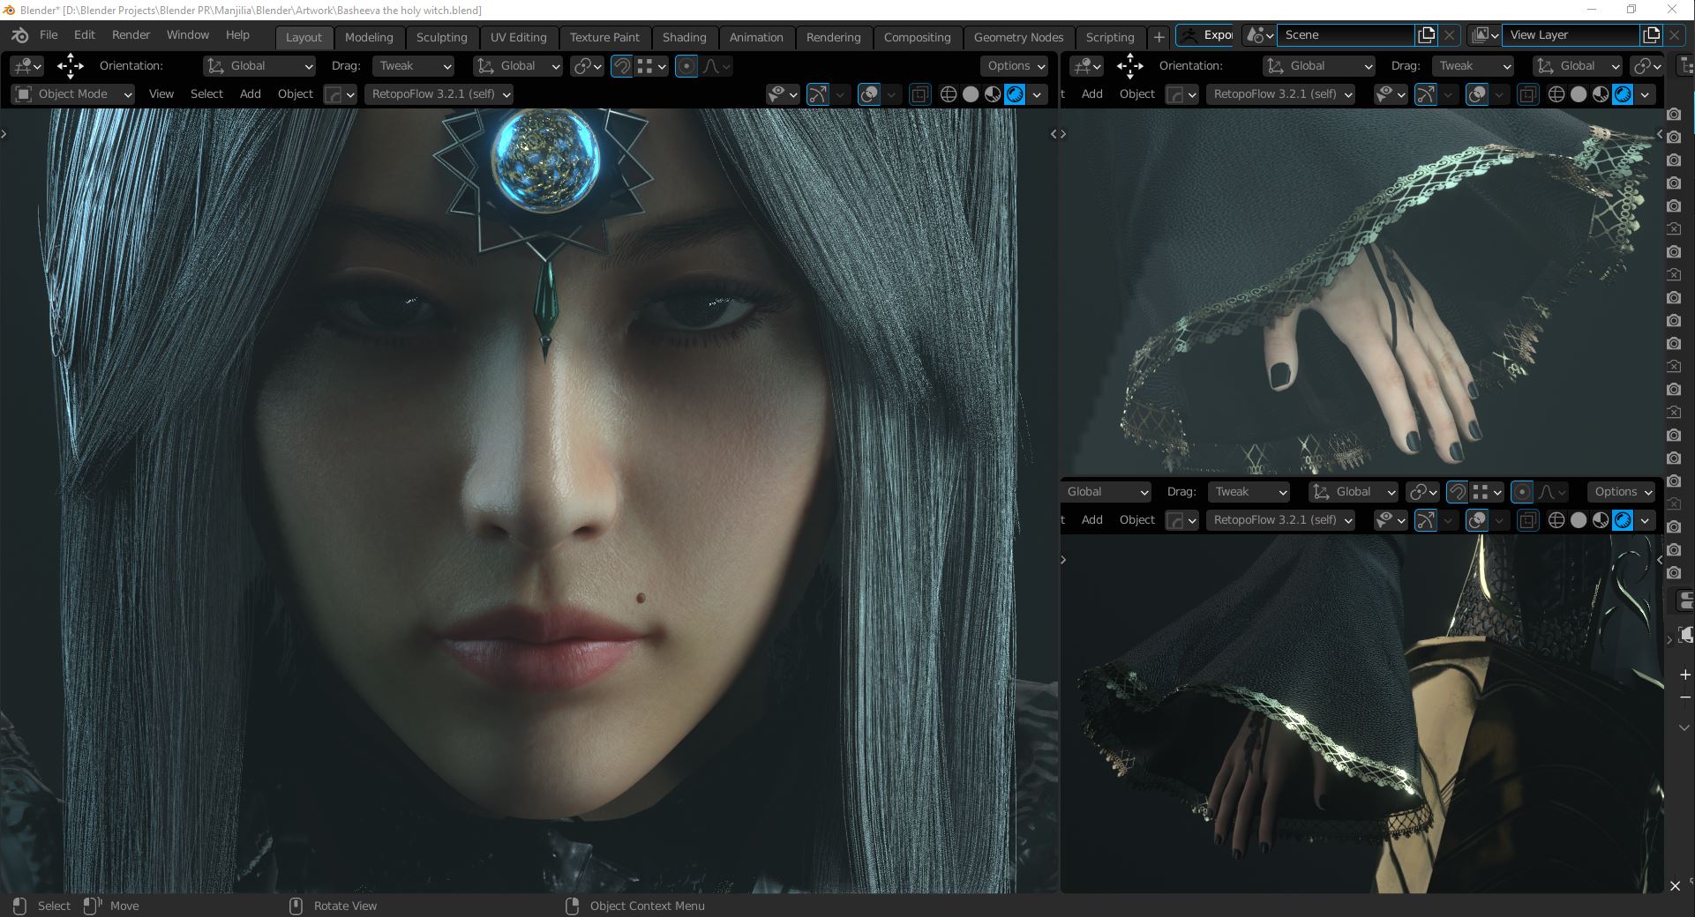Add a new workspace with the plus tab

coord(1159,37)
